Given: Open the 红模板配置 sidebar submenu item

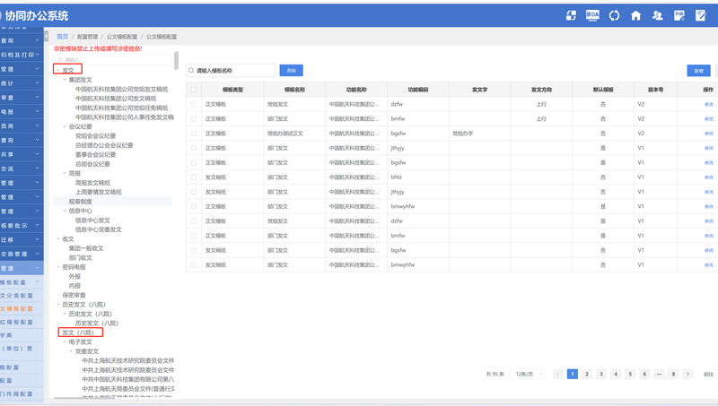Looking at the screenshot, I should click(x=22, y=323).
